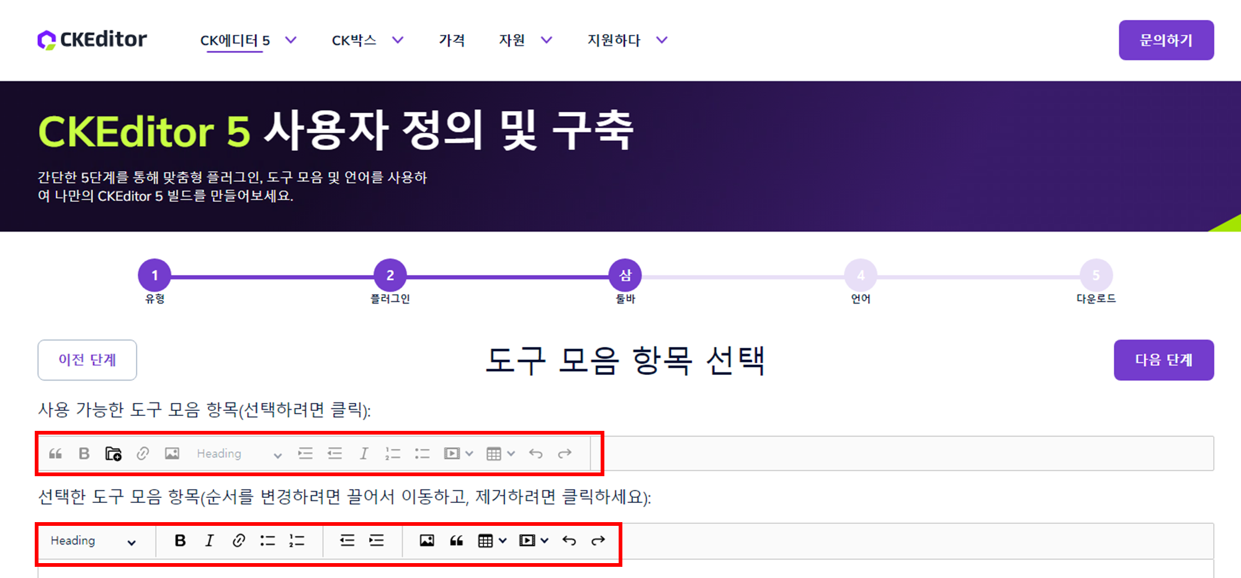Expand media embed arrow in available items
The width and height of the screenshot is (1241, 578).
(x=470, y=454)
